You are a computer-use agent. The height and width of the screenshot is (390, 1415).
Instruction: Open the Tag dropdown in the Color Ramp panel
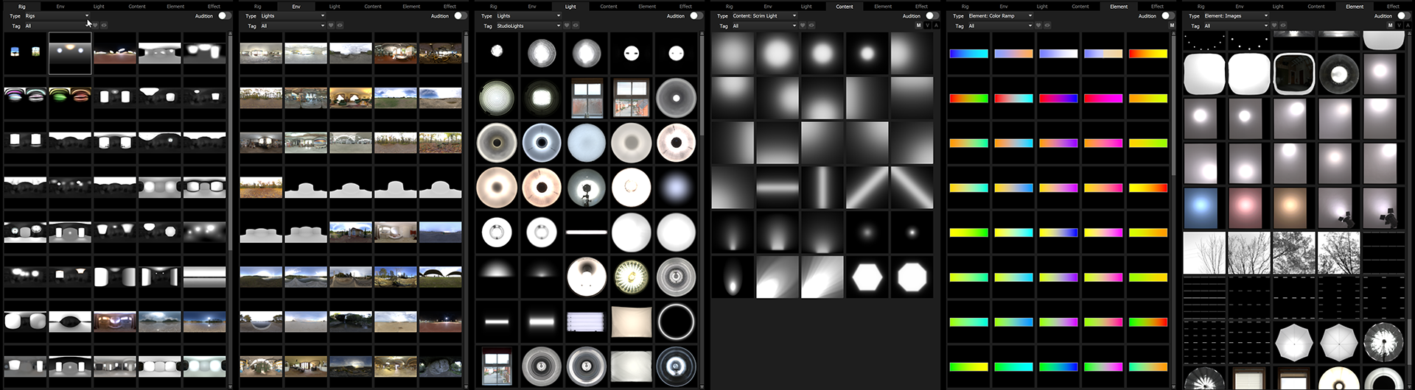coord(1000,26)
